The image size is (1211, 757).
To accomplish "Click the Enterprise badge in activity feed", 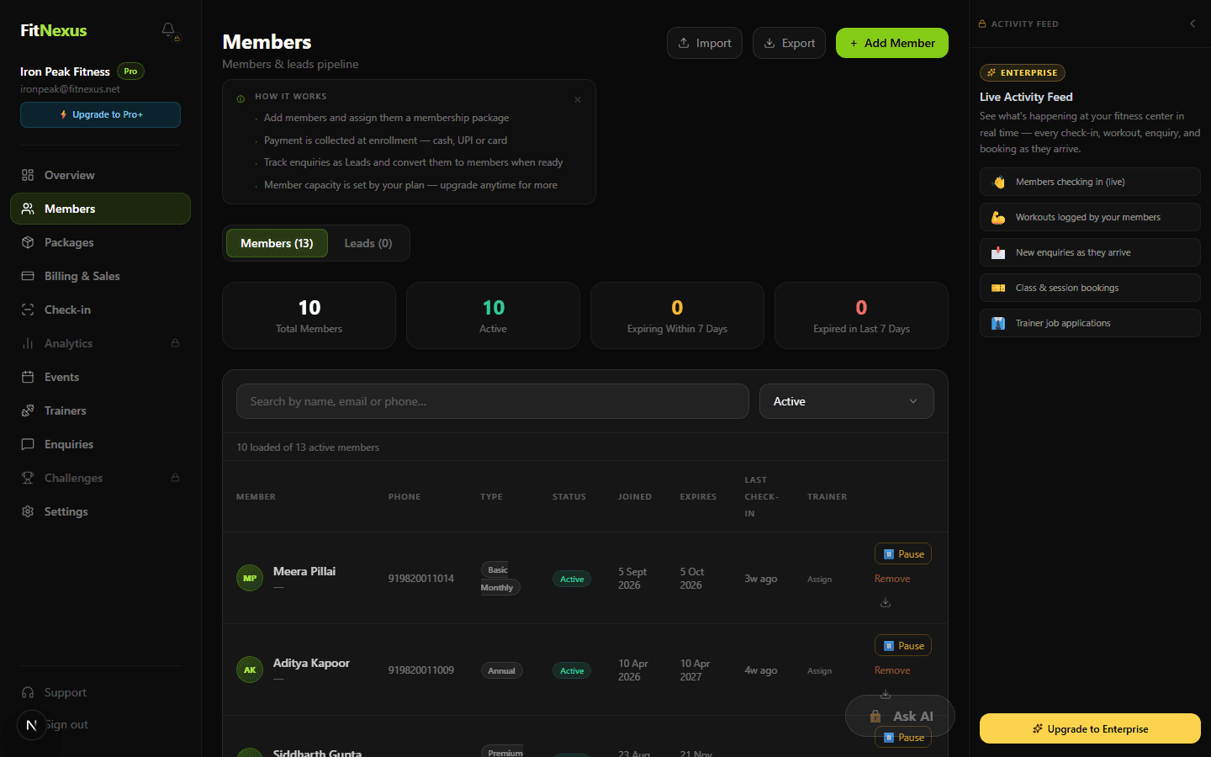I will pyautogui.click(x=1023, y=72).
